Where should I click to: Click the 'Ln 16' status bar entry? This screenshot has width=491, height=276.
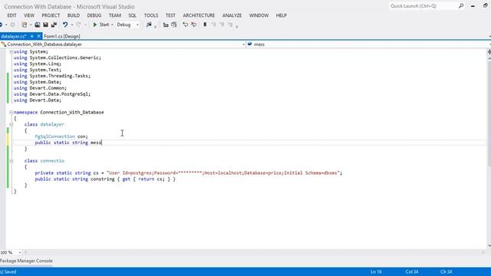pos(376,272)
